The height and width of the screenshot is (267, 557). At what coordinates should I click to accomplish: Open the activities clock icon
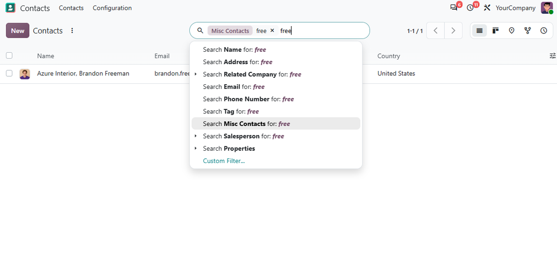pyautogui.click(x=470, y=8)
